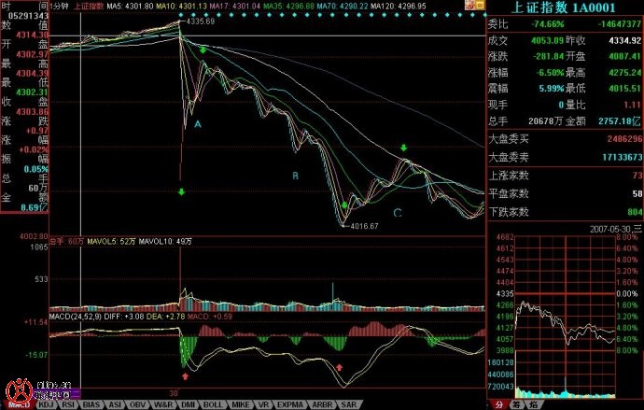The width and height of the screenshot is (644, 410).
Task: Click green down arrow below wave A drop
Action: [x=181, y=191]
